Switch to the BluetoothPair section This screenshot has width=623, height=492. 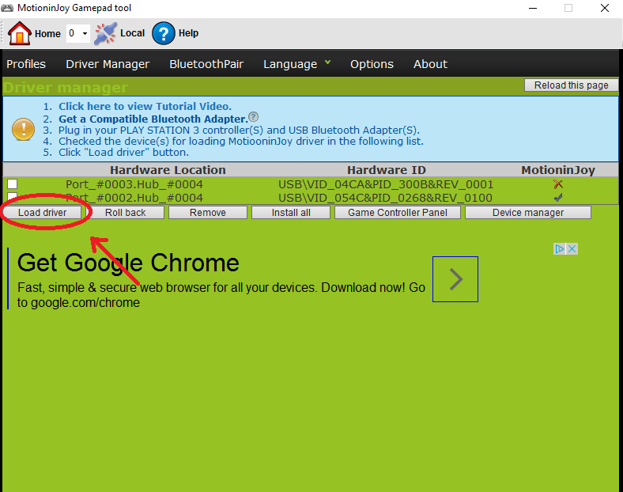(206, 64)
